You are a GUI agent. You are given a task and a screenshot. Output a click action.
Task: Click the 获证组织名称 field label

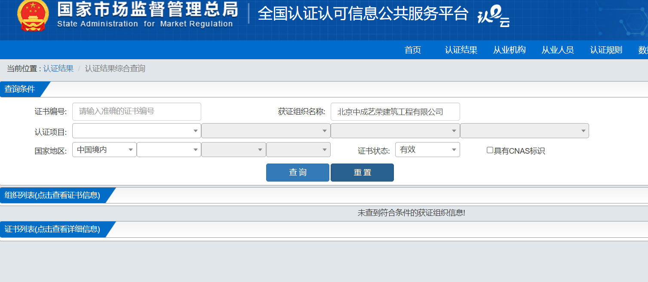(301, 112)
